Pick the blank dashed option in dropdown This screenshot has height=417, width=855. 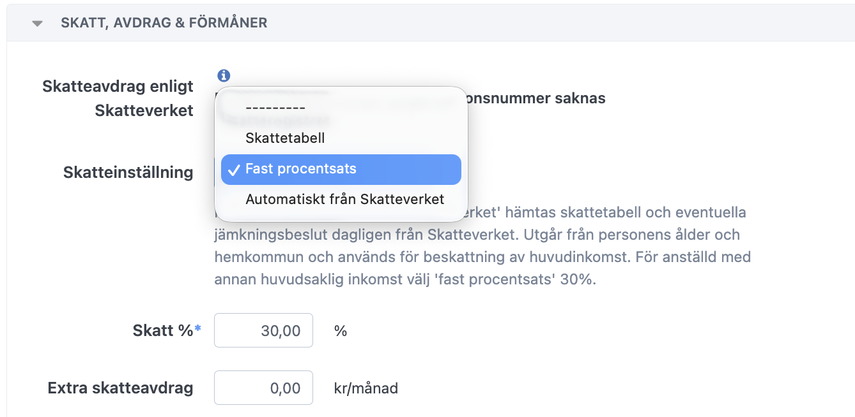pyautogui.click(x=275, y=108)
